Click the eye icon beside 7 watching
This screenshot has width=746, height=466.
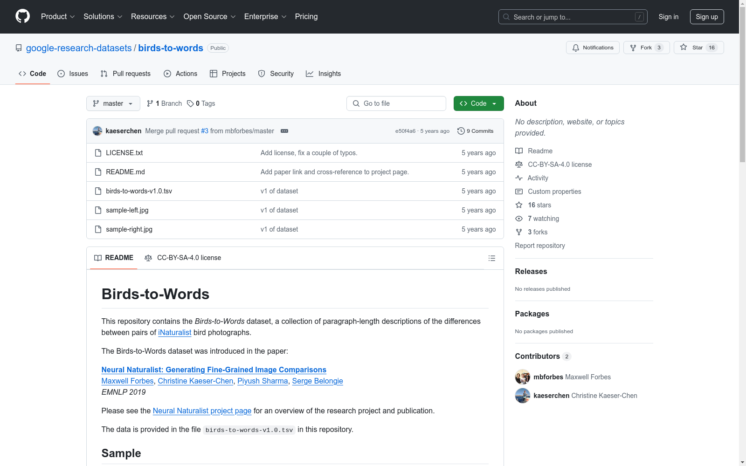pos(519,219)
